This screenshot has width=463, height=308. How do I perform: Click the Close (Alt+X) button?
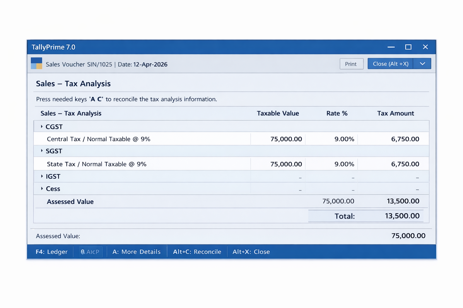390,63
